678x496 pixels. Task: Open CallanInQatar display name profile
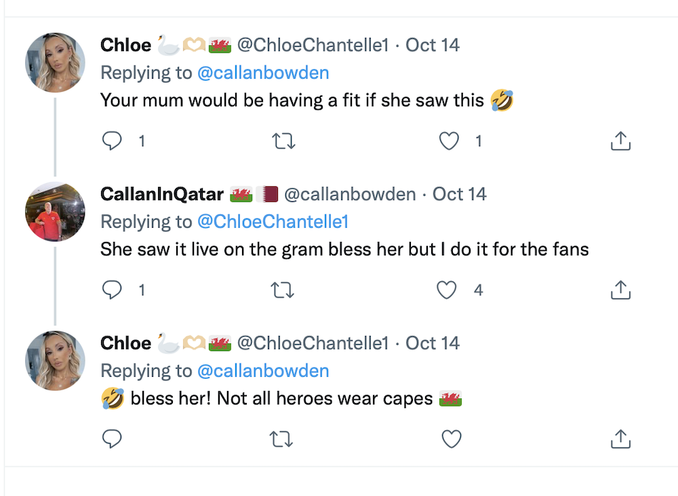[162, 194]
